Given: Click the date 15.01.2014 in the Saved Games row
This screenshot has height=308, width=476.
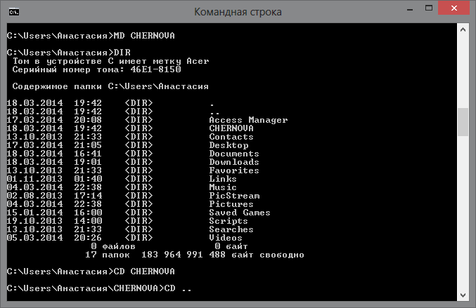Looking at the screenshot, I should [34, 213].
